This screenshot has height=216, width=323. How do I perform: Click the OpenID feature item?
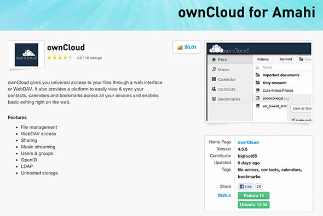(29, 160)
